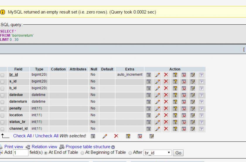The image size is (246, 162).
Task: Check the br_id field checkbox
Action: (2, 75)
